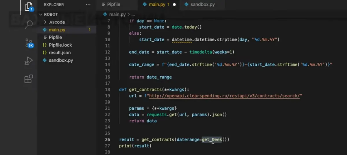Click the unsaved dot on main.py tab

coord(174,5)
